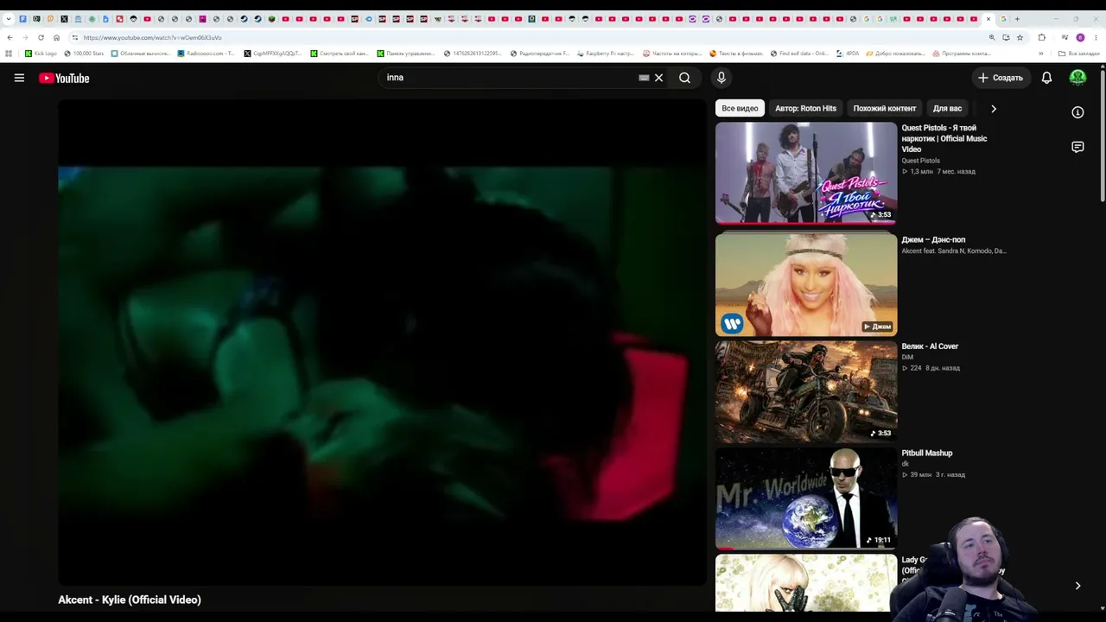Go to the YouTube home logo
Viewport: 1106px width, 622px height.
pos(64,78)
